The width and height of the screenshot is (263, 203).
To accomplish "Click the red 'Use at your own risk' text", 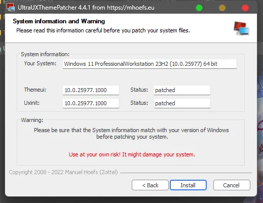I will coord(132,154).
